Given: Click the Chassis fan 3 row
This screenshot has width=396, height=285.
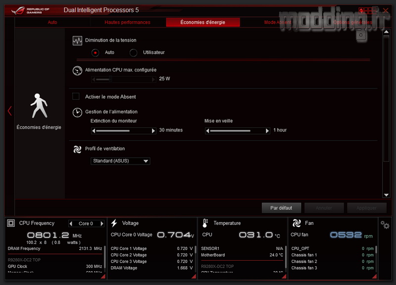Looking at the screenshot, I should pyautogui.click(x=332, y=268).
